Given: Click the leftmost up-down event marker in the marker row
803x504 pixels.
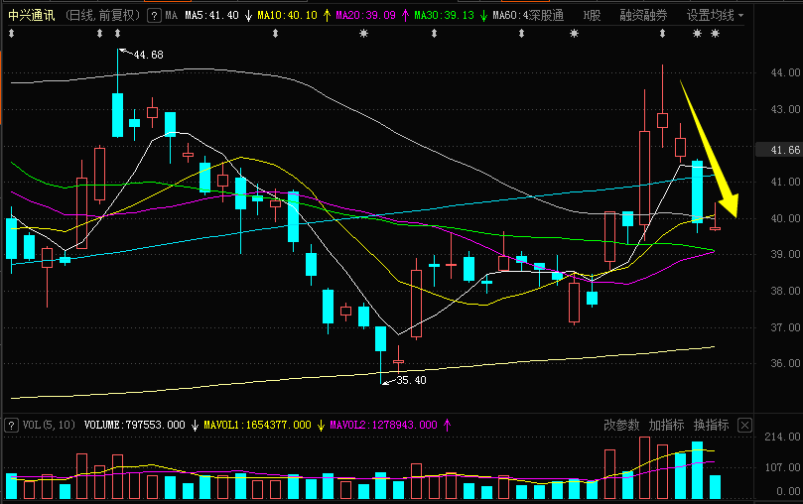Looking at the screenshot, I should [x=12, y=34].
